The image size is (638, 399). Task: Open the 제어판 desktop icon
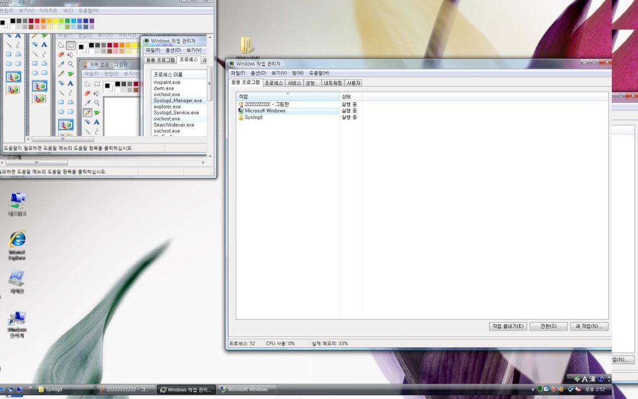[x=17, y=281]
